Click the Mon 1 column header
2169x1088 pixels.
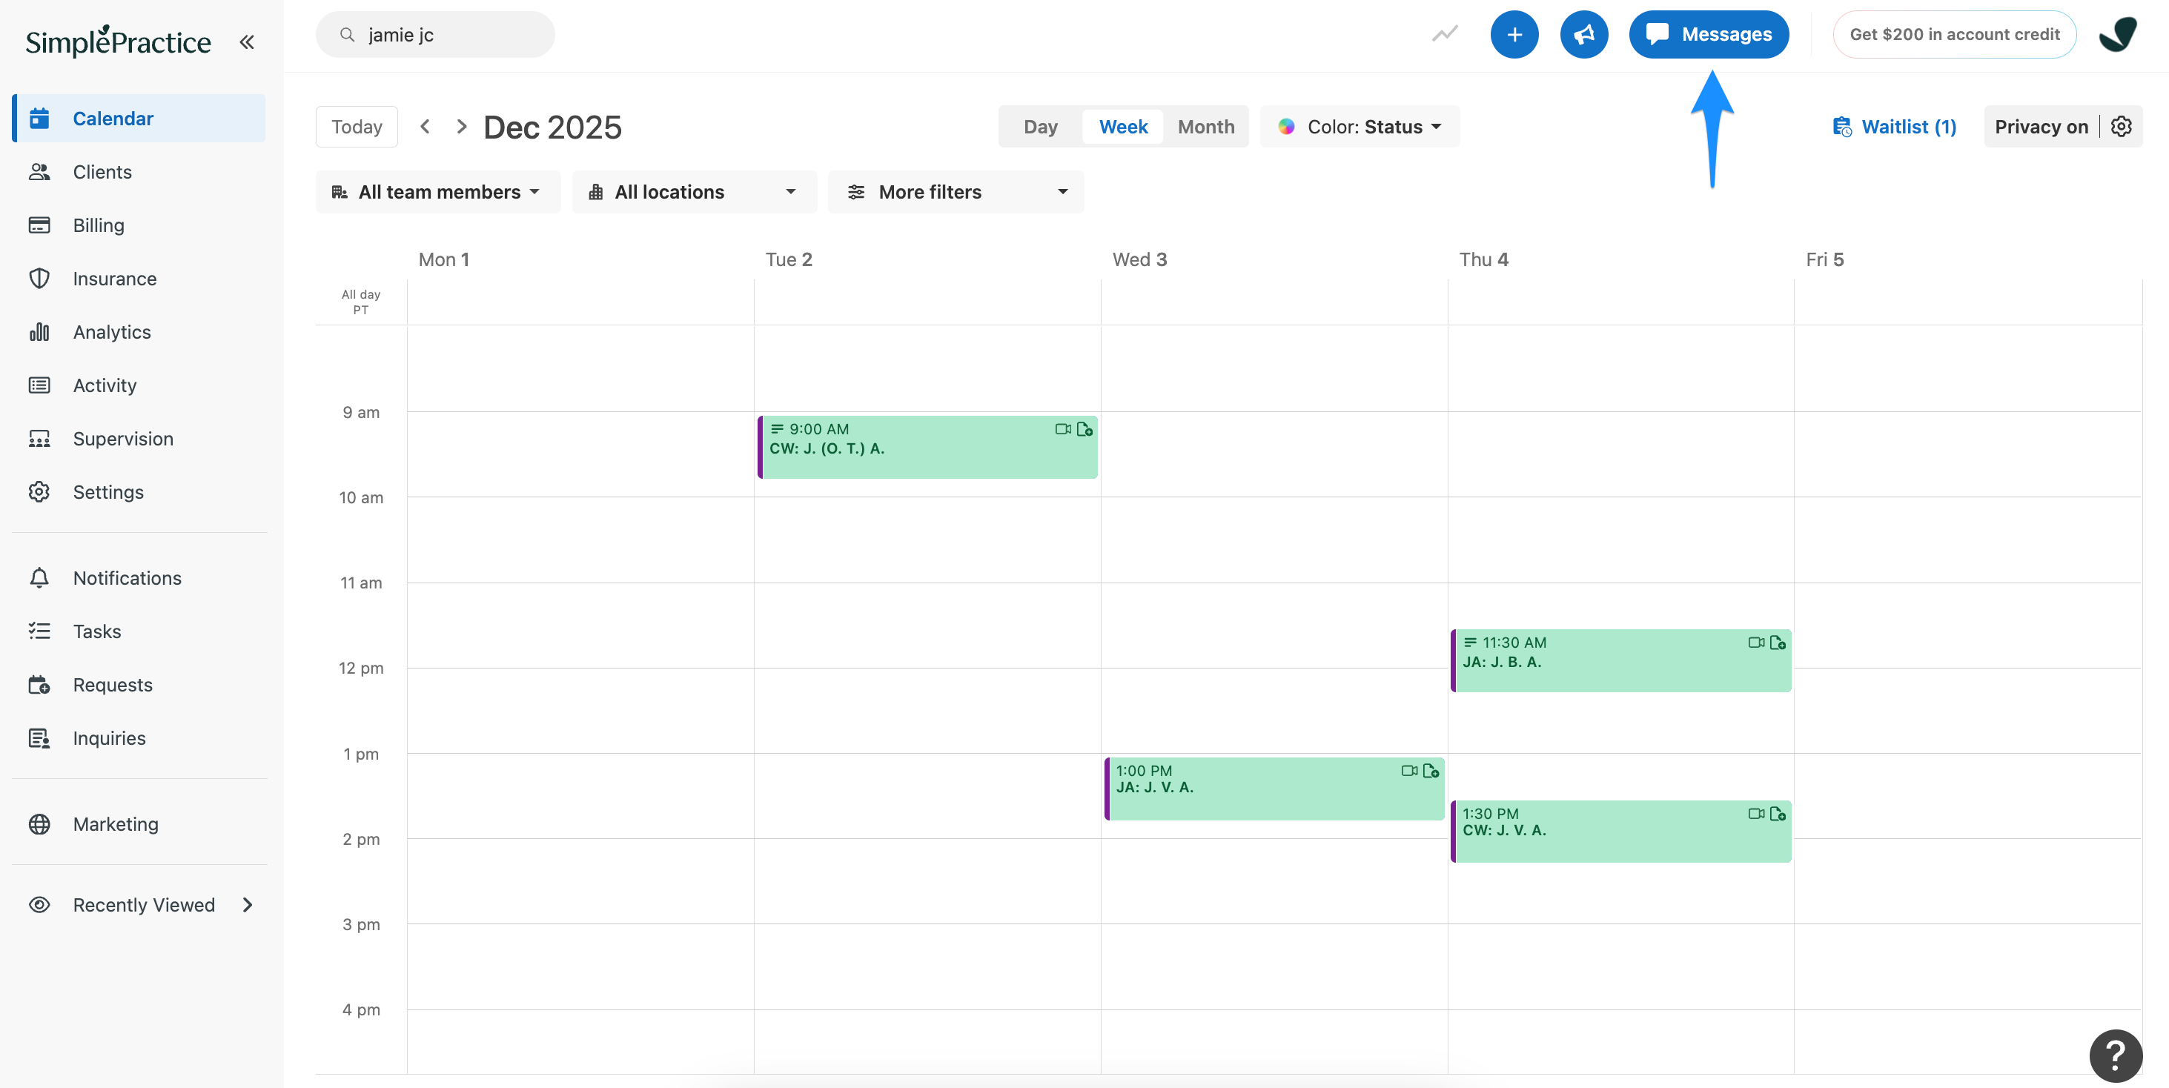click(x=444, y=259)
